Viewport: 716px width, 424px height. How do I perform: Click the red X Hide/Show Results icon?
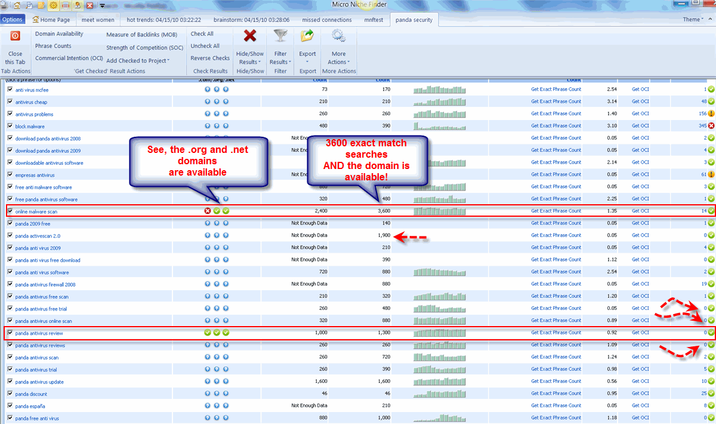[x=250, y=36]
